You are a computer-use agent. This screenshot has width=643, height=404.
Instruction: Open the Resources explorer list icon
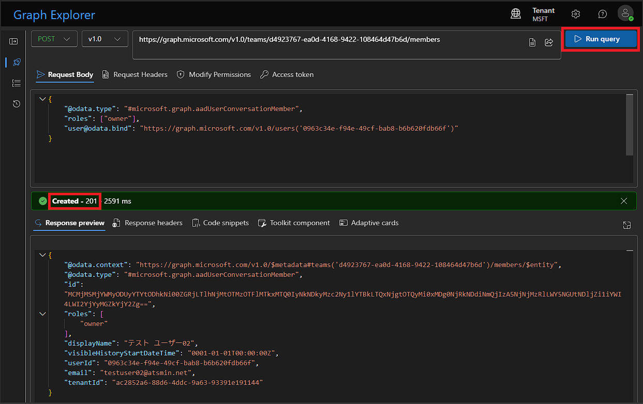16,83
